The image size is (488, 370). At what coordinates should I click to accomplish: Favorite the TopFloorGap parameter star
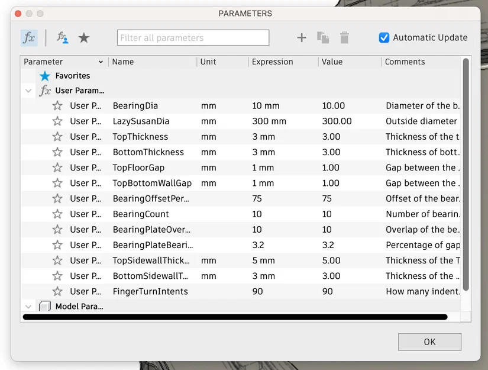57,168
